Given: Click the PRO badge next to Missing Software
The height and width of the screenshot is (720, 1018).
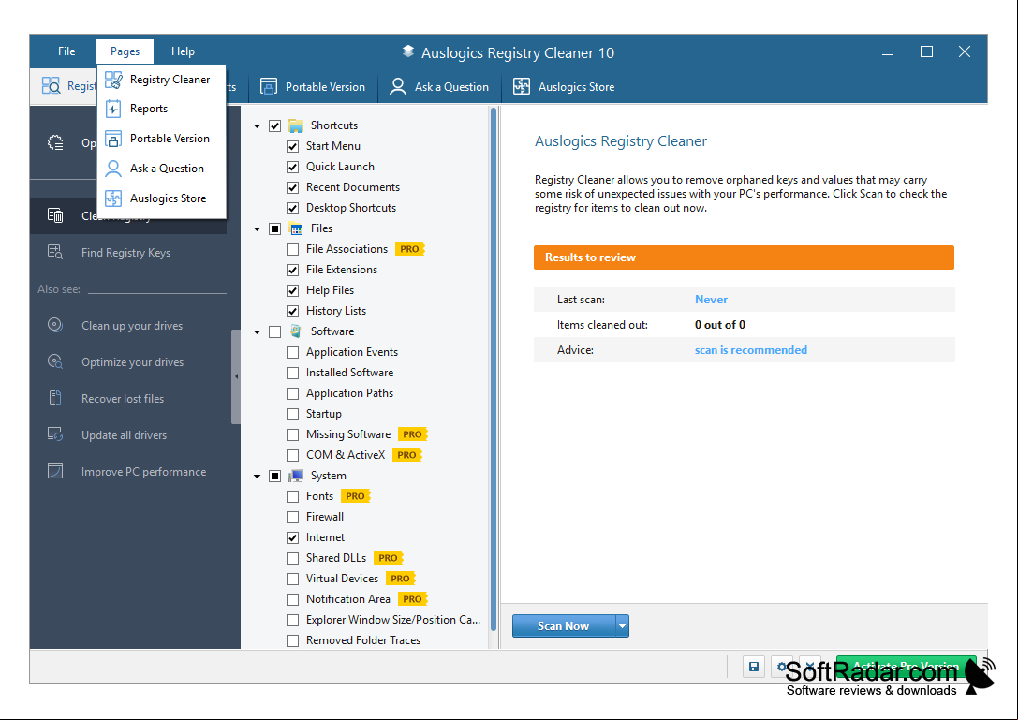Looking at the screenshot, I should [412, 434].
